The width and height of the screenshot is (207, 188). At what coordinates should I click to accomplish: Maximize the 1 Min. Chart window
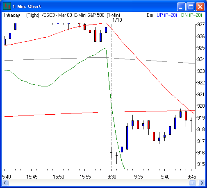click(x=191, y=7)
